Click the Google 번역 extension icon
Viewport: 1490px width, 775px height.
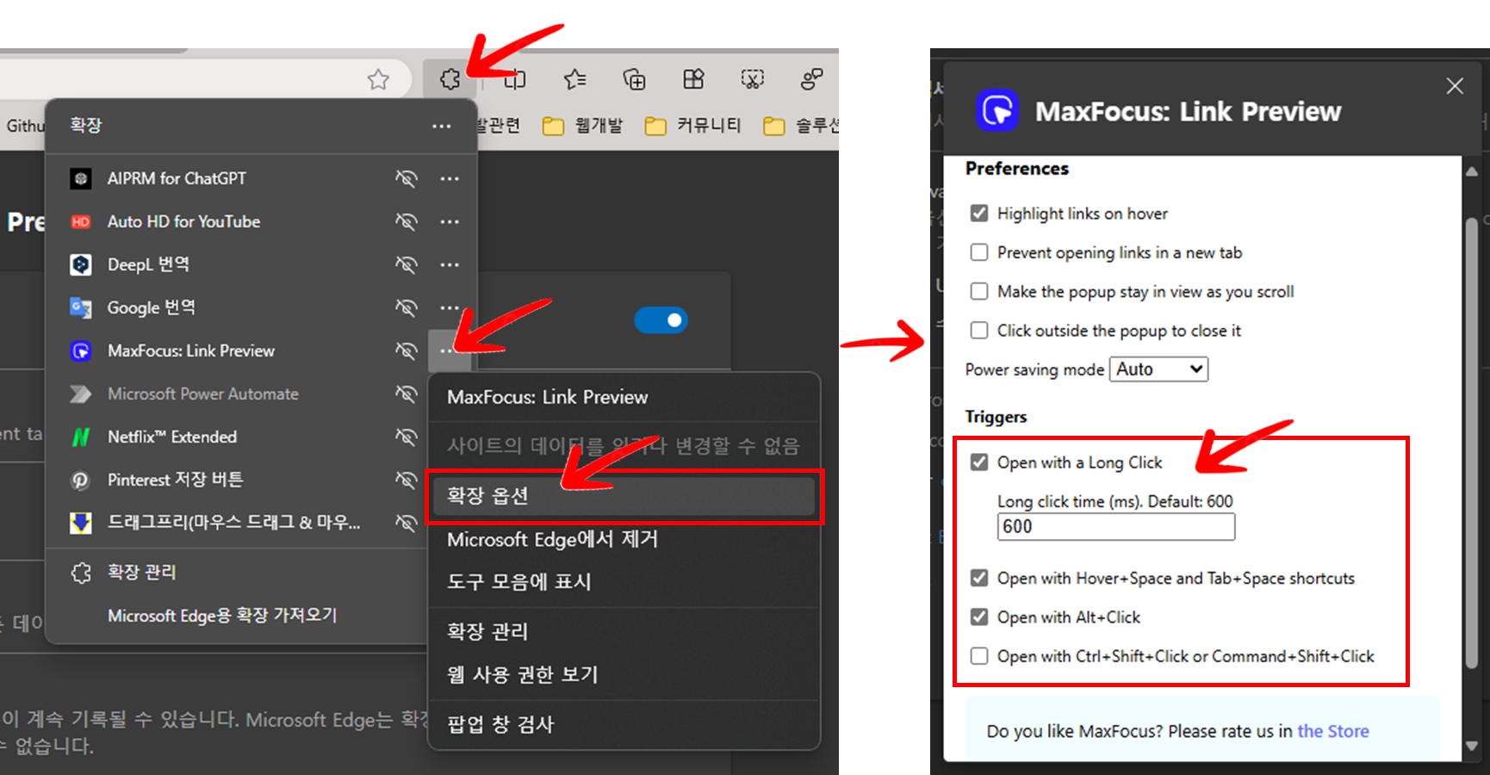[x=81, y=307]
